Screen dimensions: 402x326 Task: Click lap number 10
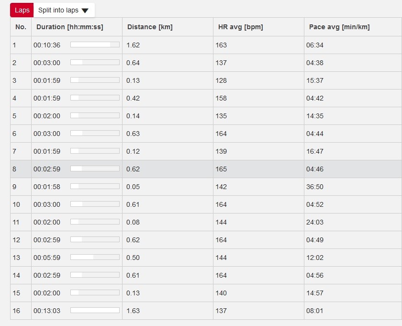click(x=16, y=204)
